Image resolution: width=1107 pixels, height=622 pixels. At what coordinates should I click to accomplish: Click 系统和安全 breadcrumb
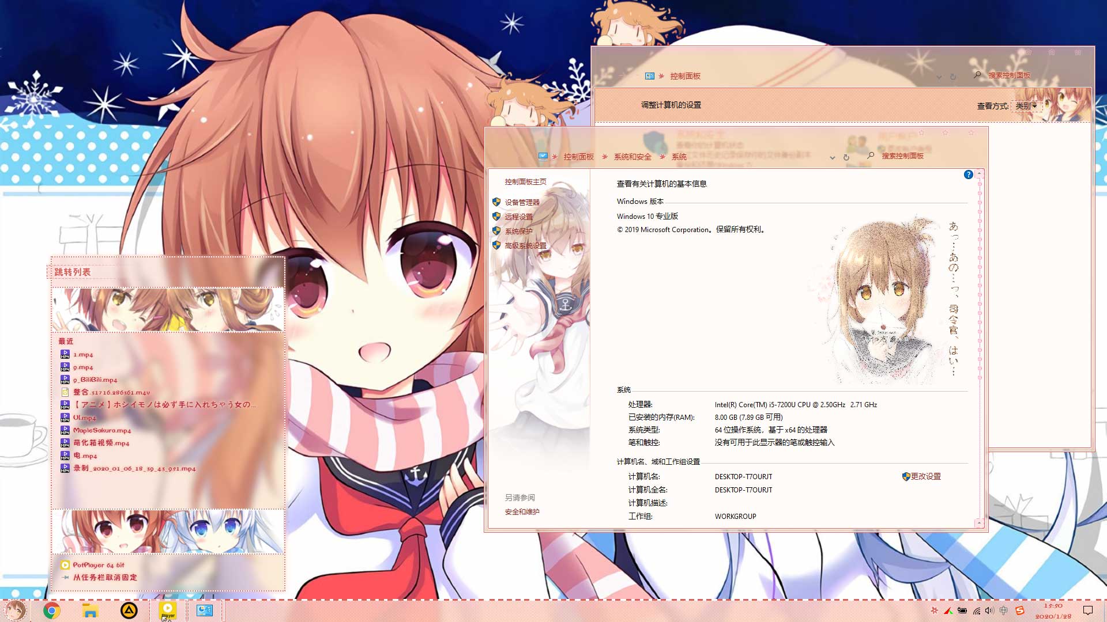(x=632, y=157)
